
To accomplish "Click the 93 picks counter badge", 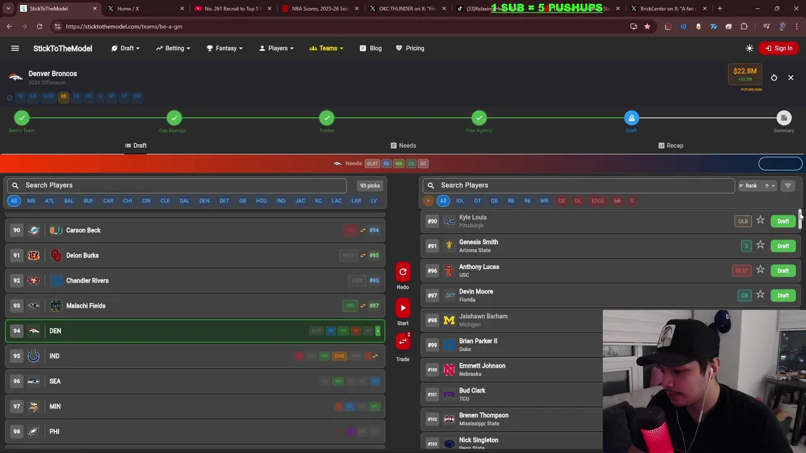I will click(x=370, y=186).
